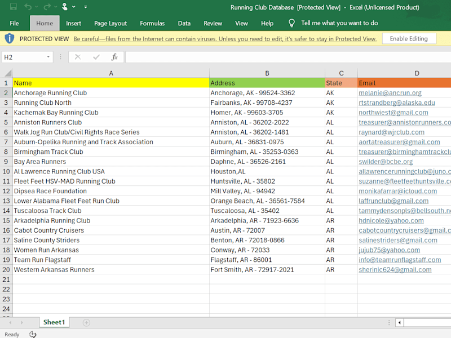Switch to the Formulas tab
Viewport: 451px width, 338px height.
point(152,23)
